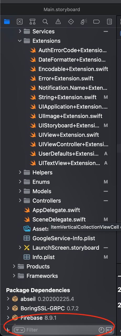Open filter options dropdown in filter bar

point(19,330)
